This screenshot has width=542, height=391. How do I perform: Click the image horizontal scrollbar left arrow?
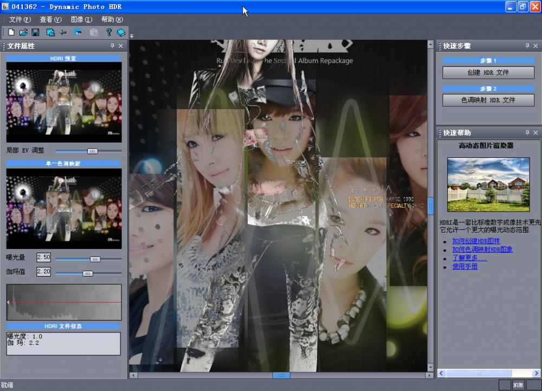coord(133,375)
